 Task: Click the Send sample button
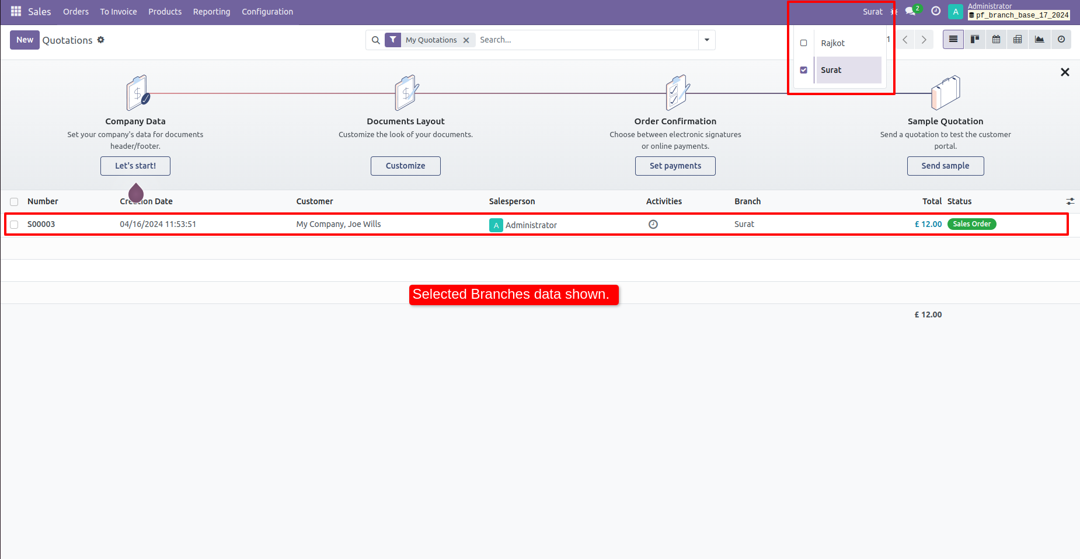945,166
